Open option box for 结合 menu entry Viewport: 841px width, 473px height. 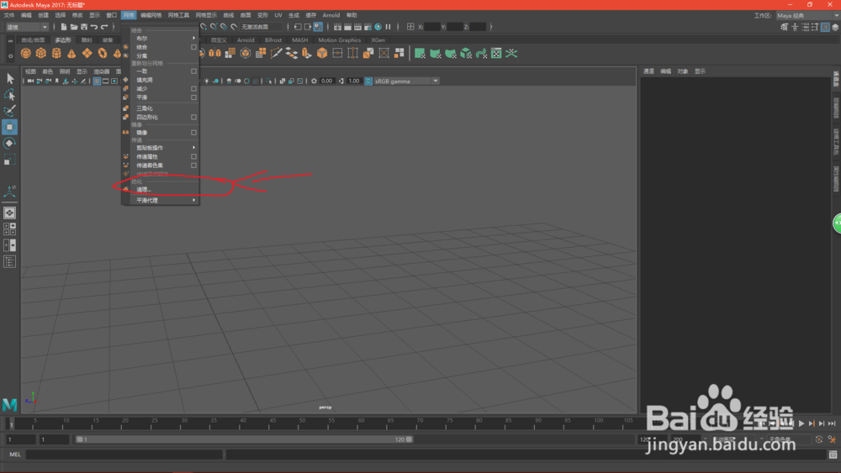193,47
